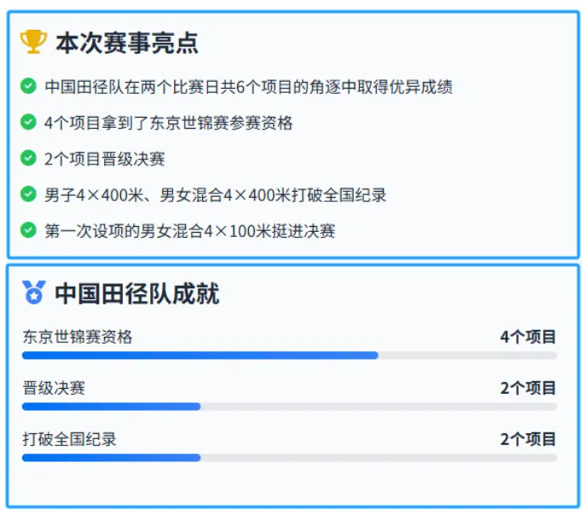Image resolution: width=585 pixels, height=515 pixels.
Task: Click the 晋级决赛 label in achievements
Action: pyautogui.click(x=54, y=388)
